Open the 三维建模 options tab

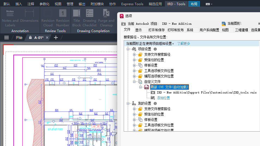241,30
